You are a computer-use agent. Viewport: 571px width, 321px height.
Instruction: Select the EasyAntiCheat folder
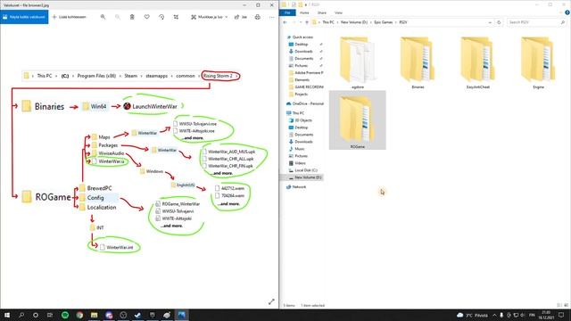coord(478,62)
